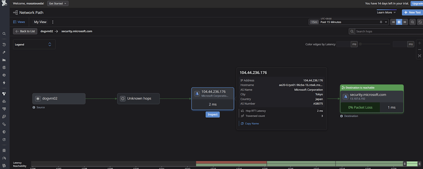423x169 pixels.
Task: Click the Tokyo value in the City row
Action: [x=319, y=94]
